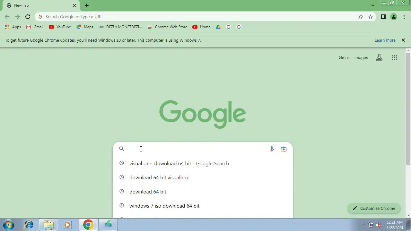Reload the page with refresh icon
The width and height of the screenshot is (411, 231).
[x=28, y=17]
